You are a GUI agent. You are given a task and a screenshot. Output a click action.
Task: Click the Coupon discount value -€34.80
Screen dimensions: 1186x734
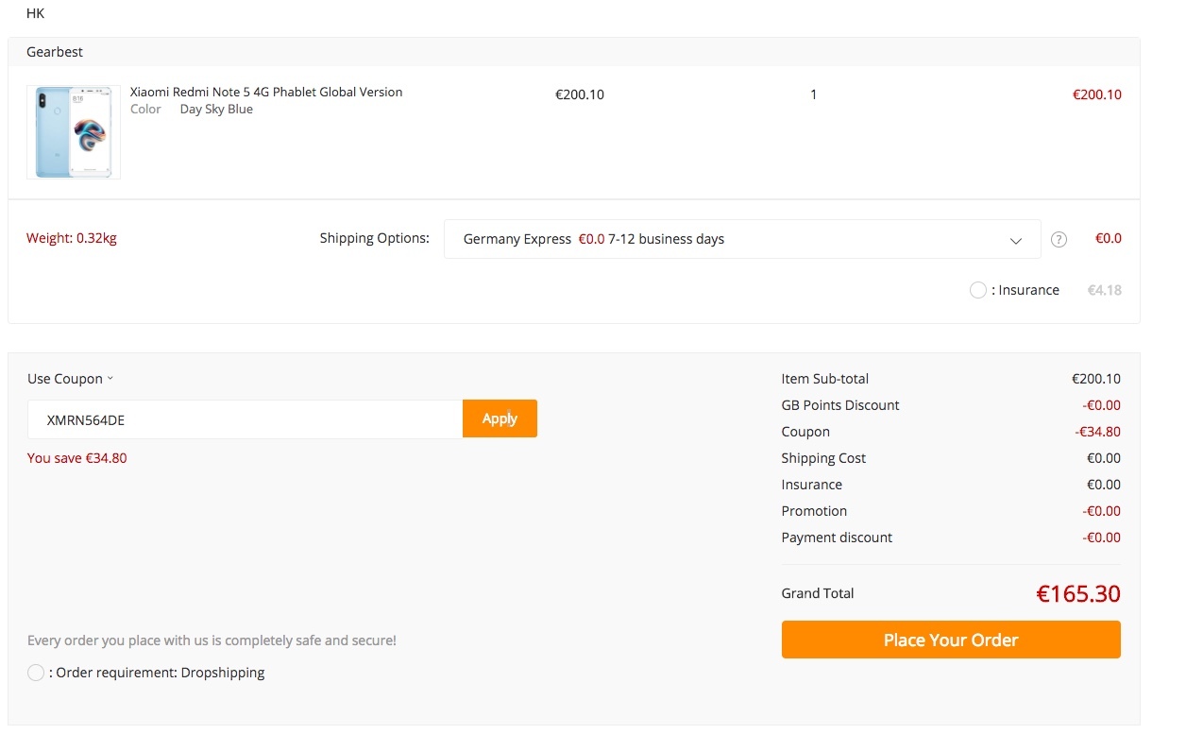(x=1097, y=432)
